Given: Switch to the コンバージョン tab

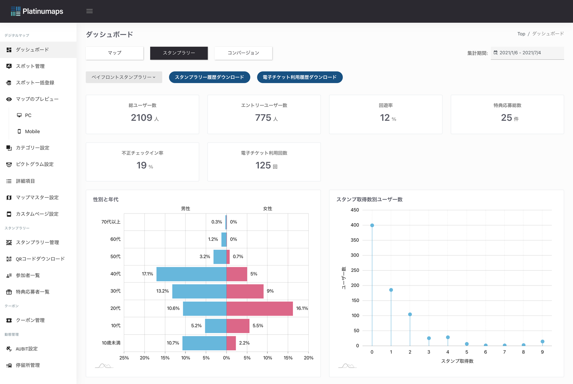Looking at the screenshot, I should (x=243, y=53).
